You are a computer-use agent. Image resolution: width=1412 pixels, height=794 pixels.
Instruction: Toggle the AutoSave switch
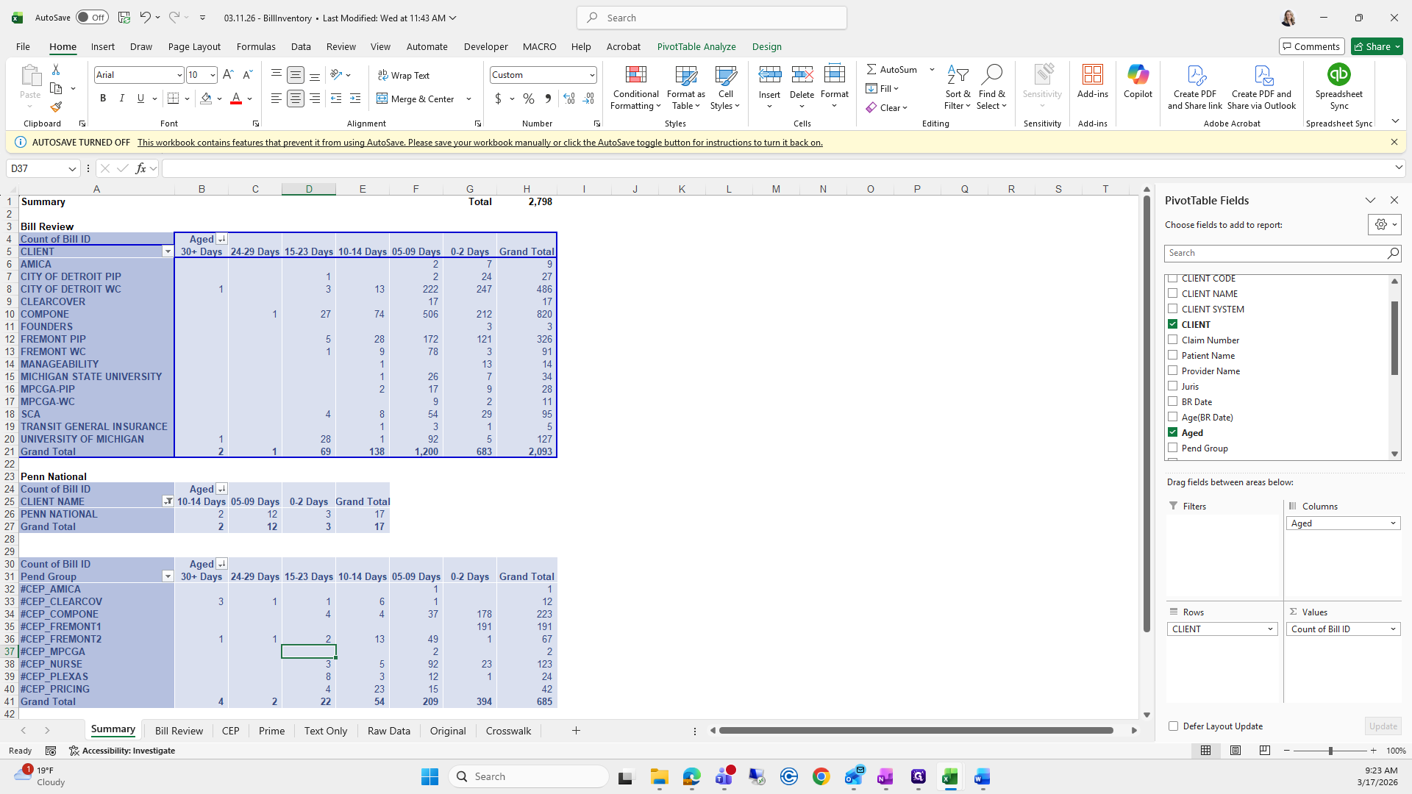point(92,18)
